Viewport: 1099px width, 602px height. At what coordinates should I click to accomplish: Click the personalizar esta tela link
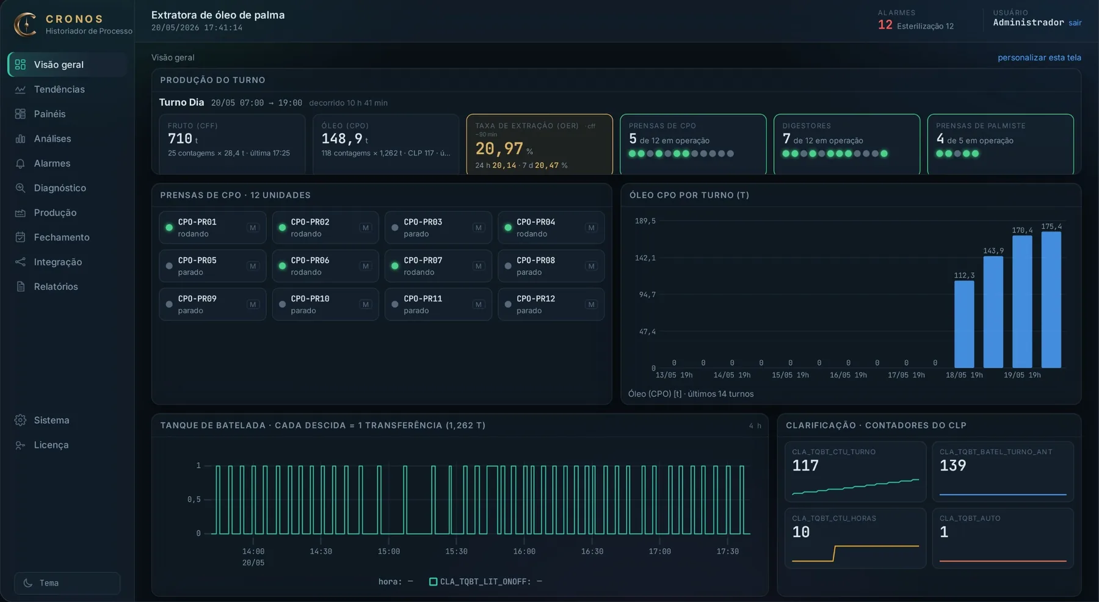[1039, 57]
